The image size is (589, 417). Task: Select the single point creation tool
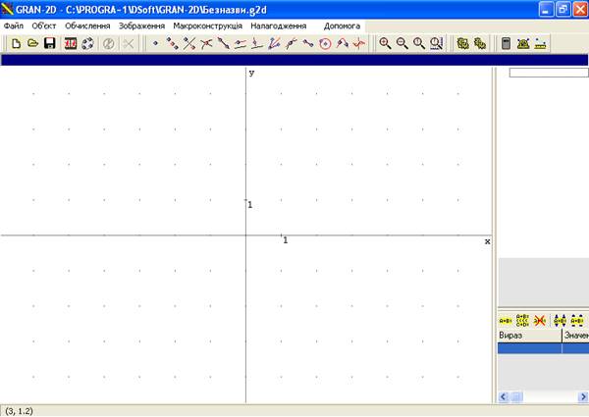tap(155, 43)
